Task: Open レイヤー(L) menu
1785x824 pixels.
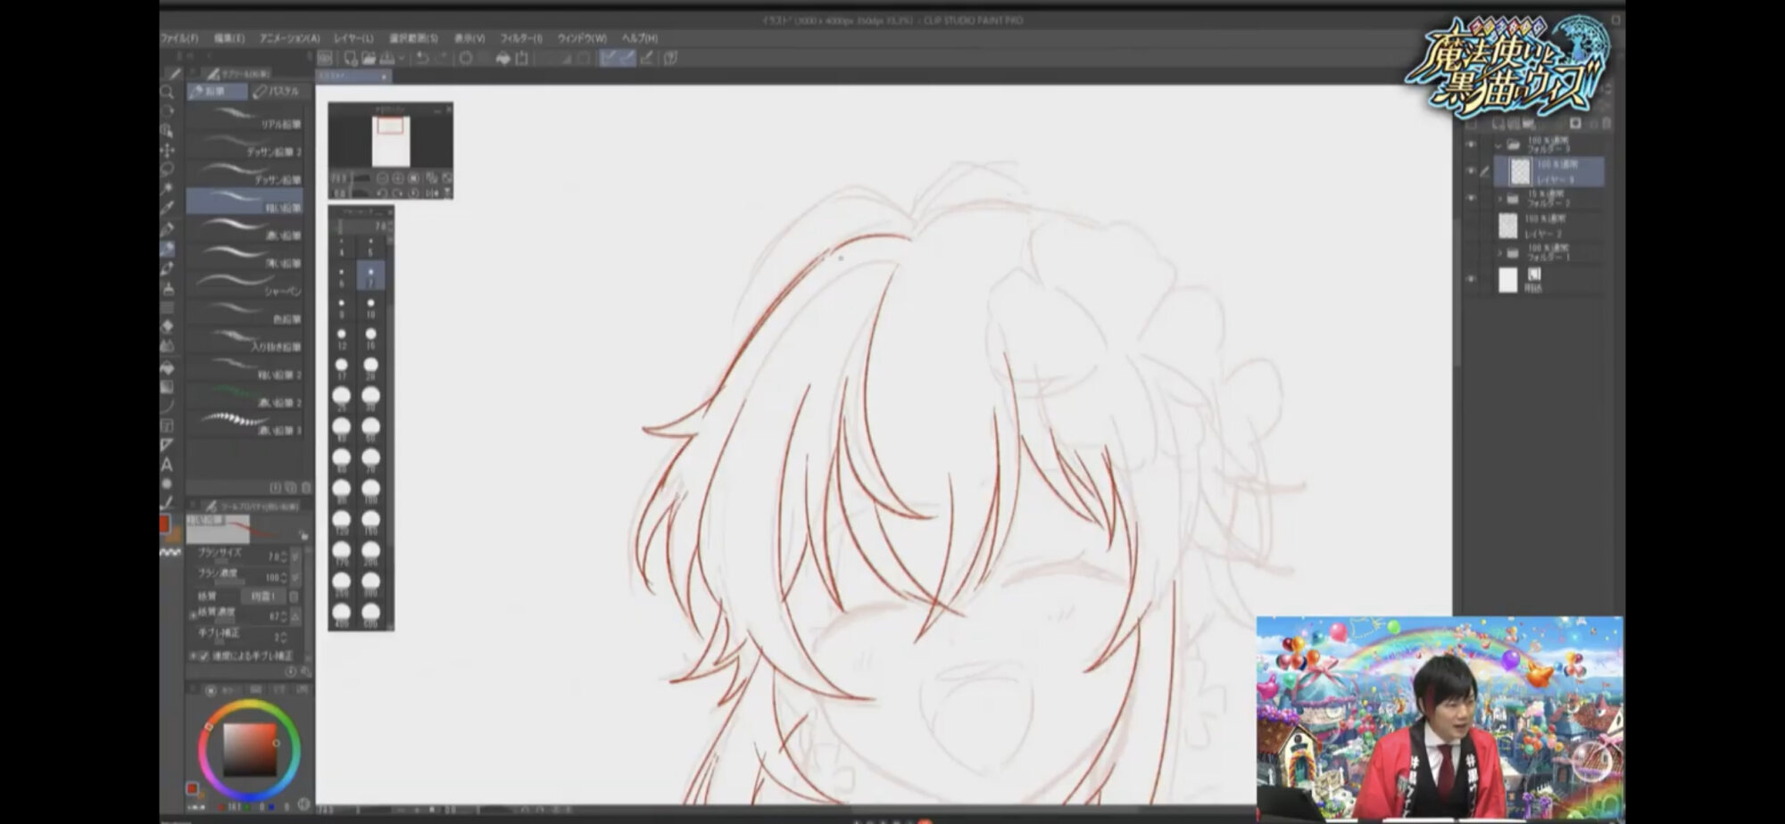Action: (x=354, y=38)
